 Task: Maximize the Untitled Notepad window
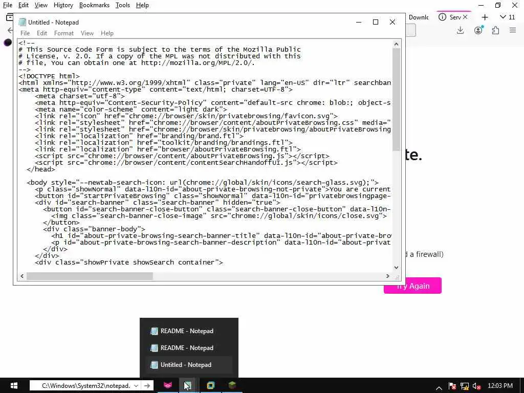[x=375, y=22]
